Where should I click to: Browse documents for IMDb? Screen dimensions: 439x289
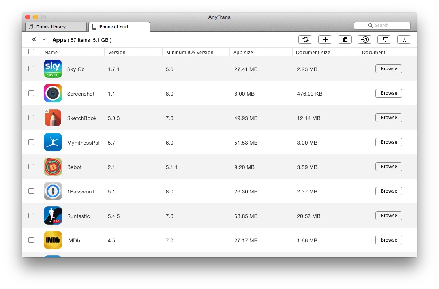pyautogui.click(x=388, y=240)
